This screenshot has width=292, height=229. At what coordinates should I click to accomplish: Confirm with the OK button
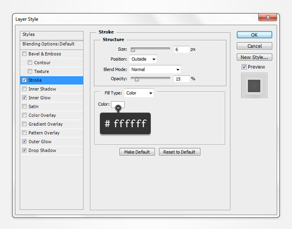click(x=255, y=35)
